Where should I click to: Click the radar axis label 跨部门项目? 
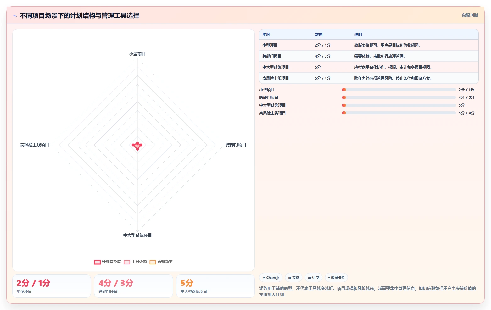point(236,145)
